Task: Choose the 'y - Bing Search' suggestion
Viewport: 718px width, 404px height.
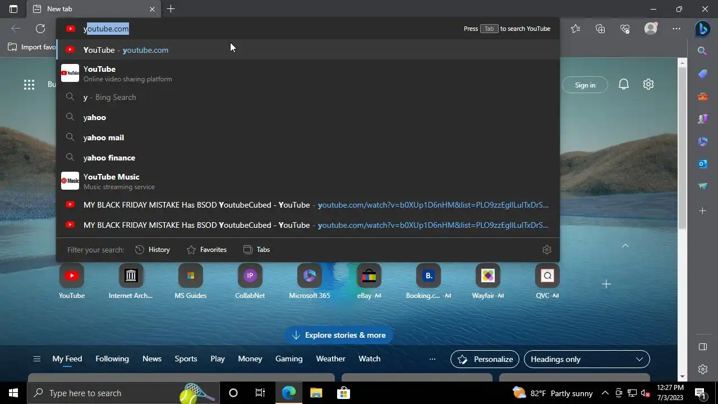Action: tap(308, 97)
